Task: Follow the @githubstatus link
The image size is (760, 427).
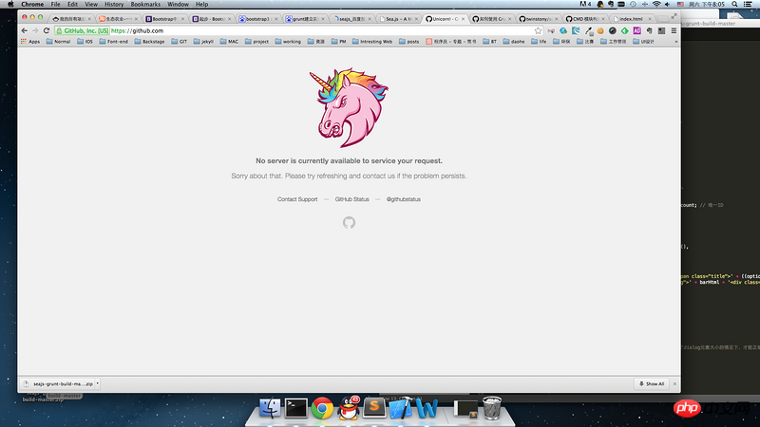Action: coord(403,199)
